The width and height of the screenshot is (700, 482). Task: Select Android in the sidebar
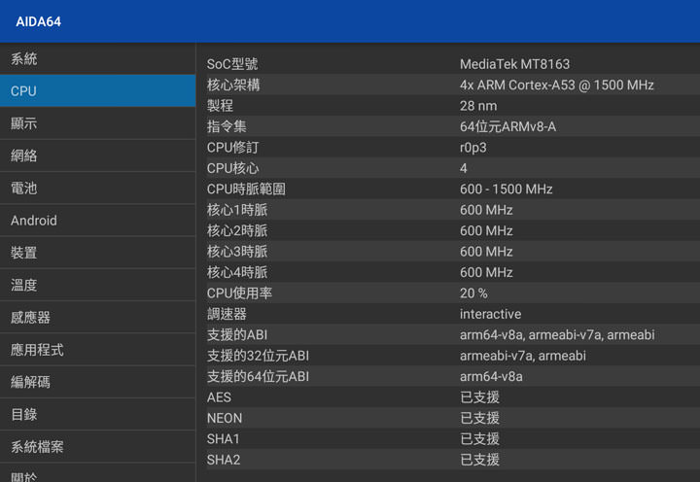97,221
